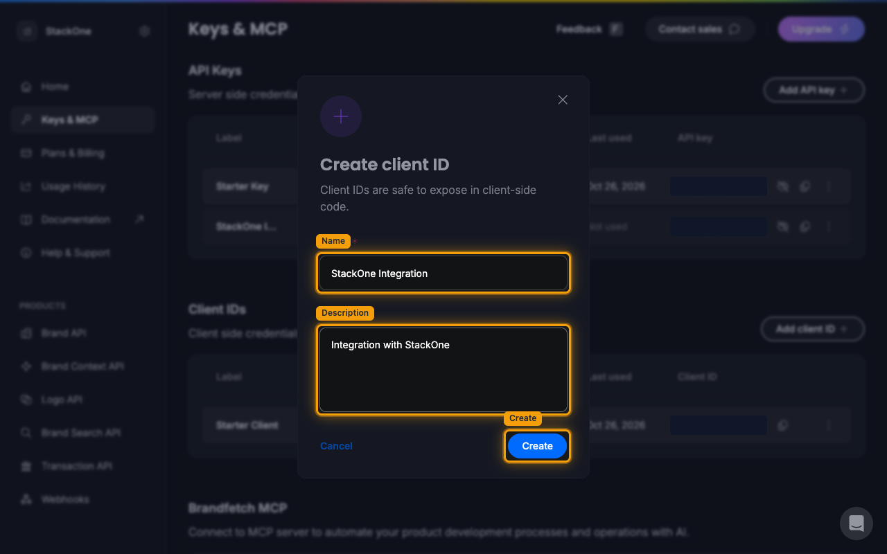Open Documentation external link

[x=82, y=220]
